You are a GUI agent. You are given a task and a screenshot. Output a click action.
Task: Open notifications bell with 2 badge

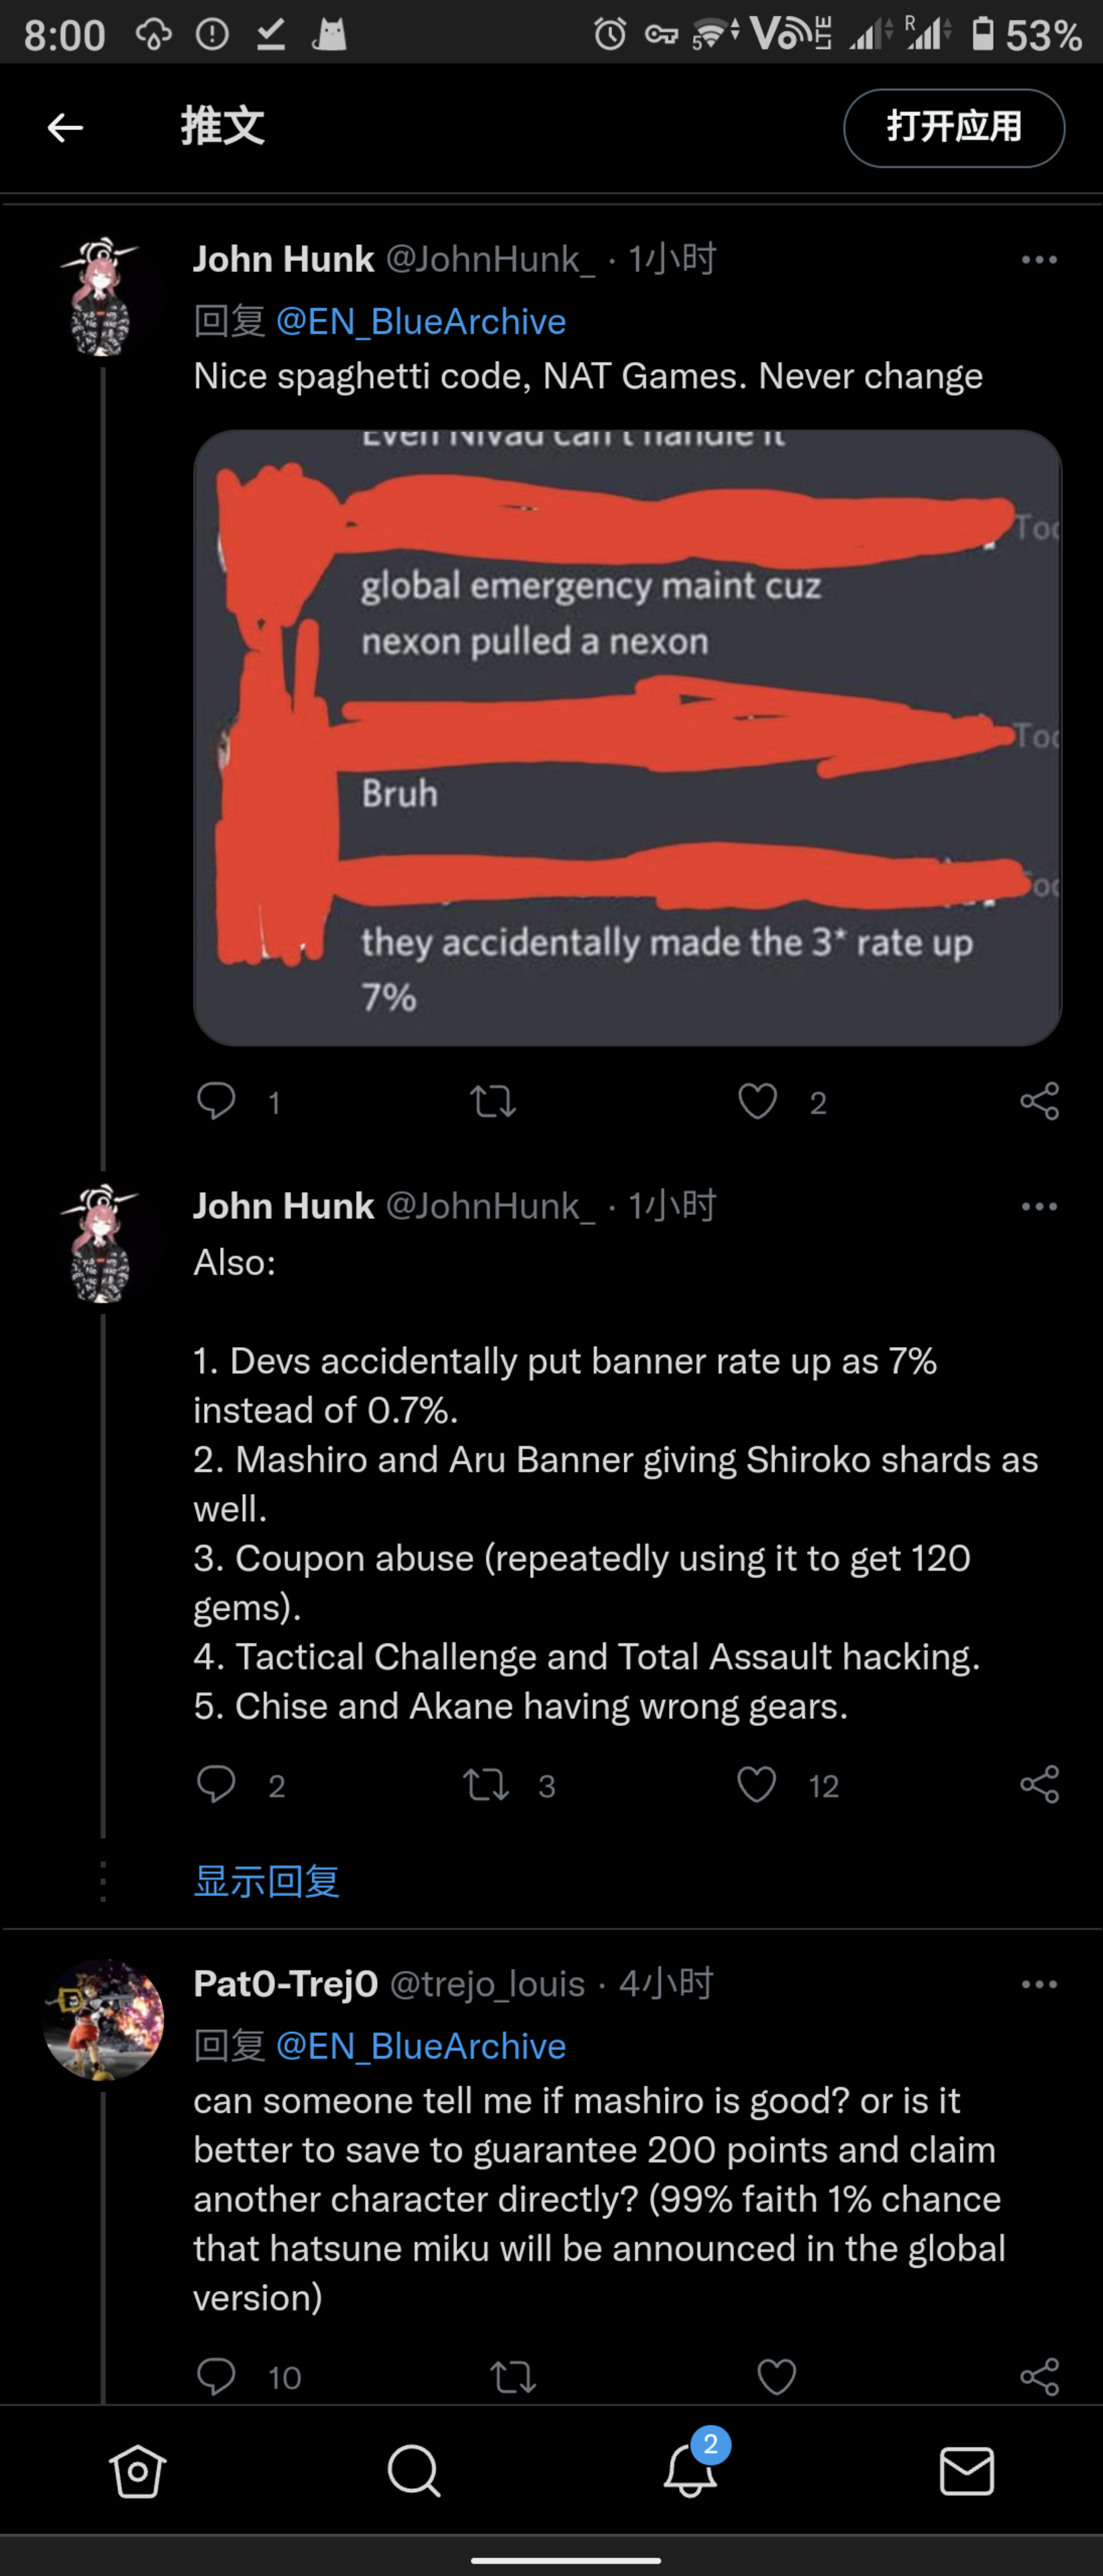click(x=690, y=2468)
